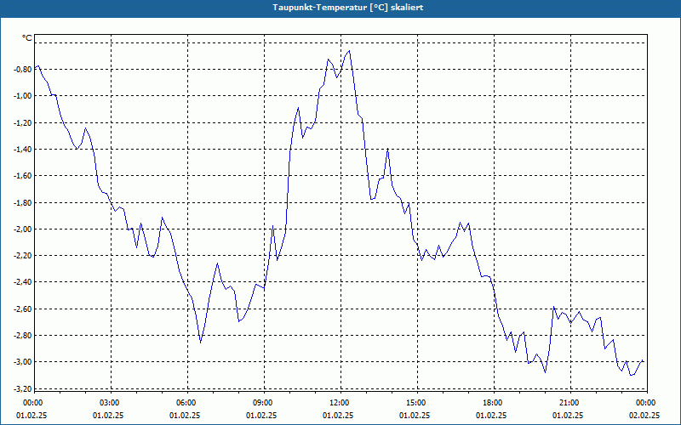The image size is (681, 425).
Task: Pick the "-2,80" y-axis label
Action: [x=23, y=336]
